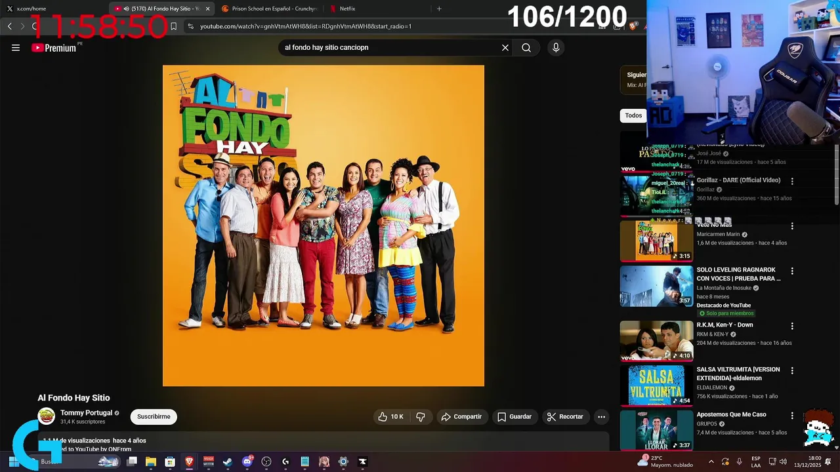Play Solo Leveling Ragnarok video thumbnail

pyautogui.click(x=656, y=286)
